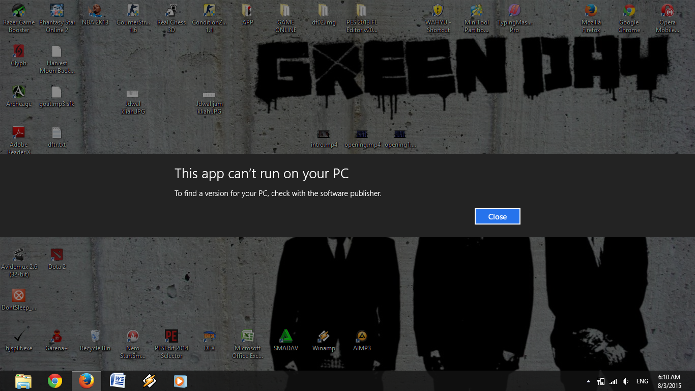Select the intro.mp4 video file
This screenshot has width=695, height=391.
point(324,138)
